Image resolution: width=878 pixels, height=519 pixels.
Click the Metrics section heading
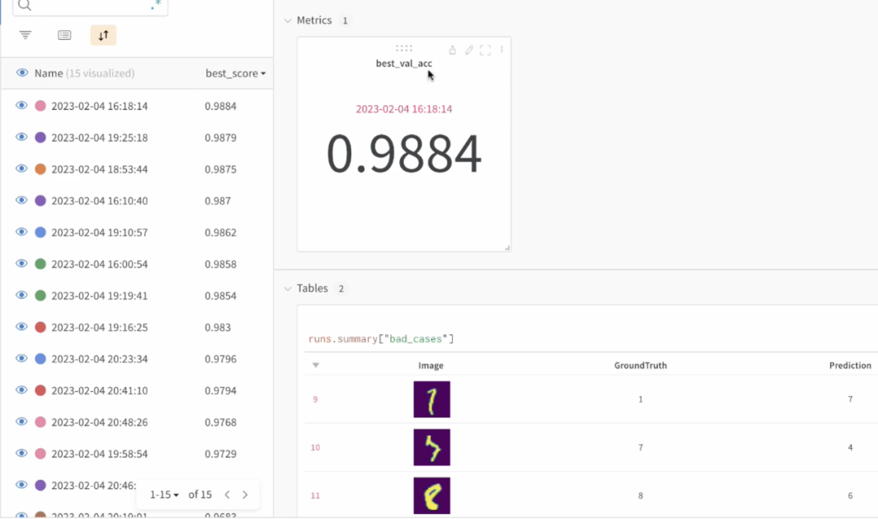point(314,20)
